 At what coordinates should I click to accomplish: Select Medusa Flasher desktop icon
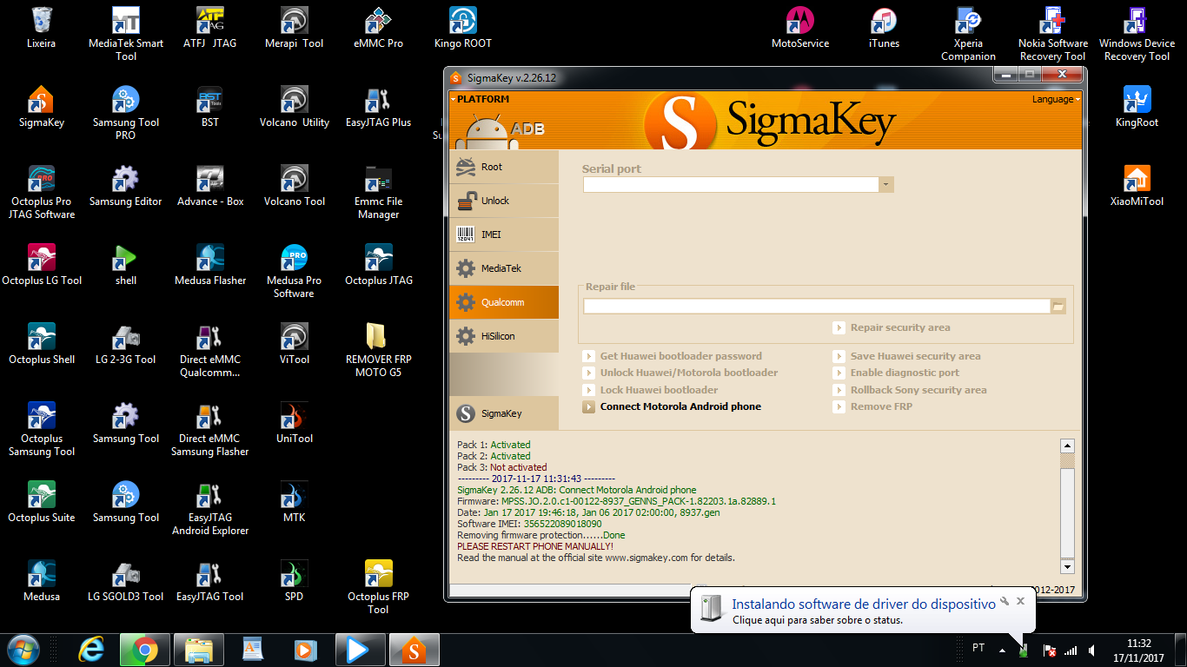pos(210,264)
